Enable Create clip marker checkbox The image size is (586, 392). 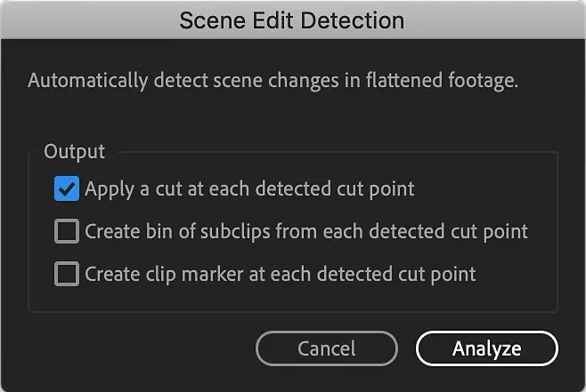67,275
